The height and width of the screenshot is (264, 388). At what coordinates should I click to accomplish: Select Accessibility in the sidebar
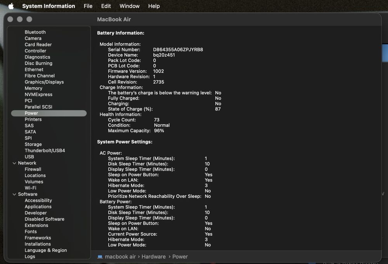38,200
